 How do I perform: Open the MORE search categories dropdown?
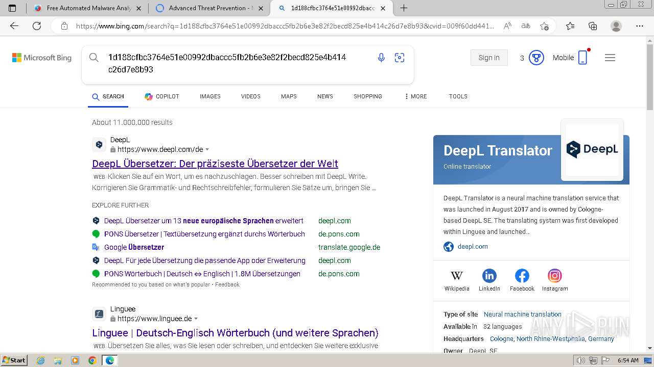click(415, 96)
